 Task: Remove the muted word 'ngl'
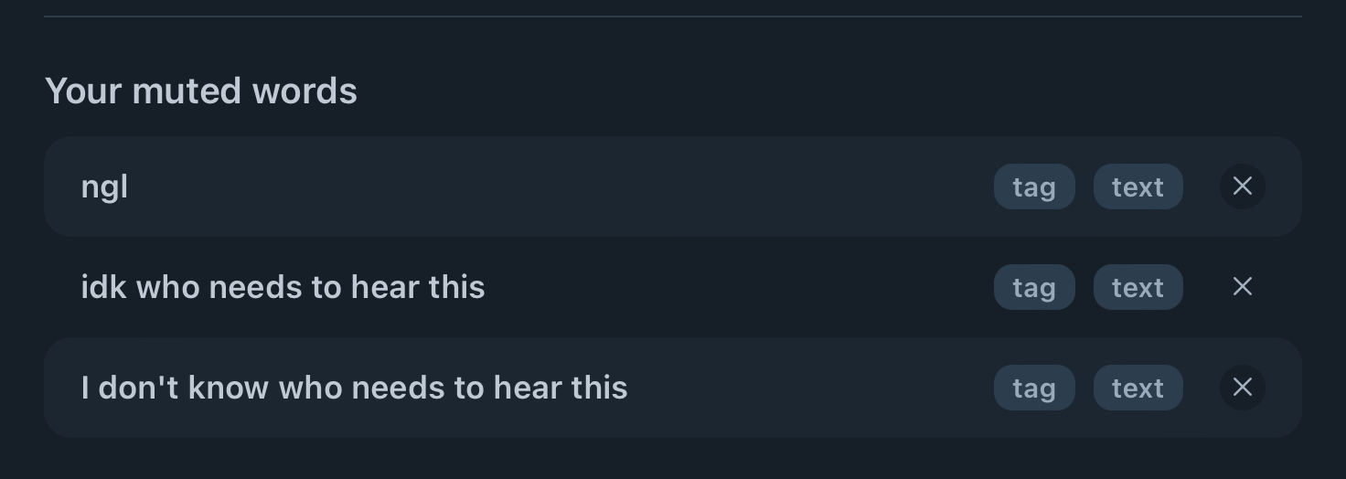click(x=1242, y=186)
